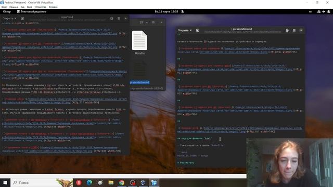
Task: Click the '# Результаты' heading in presentation.md
Action: pyautogui.click(x=186, y=163)
